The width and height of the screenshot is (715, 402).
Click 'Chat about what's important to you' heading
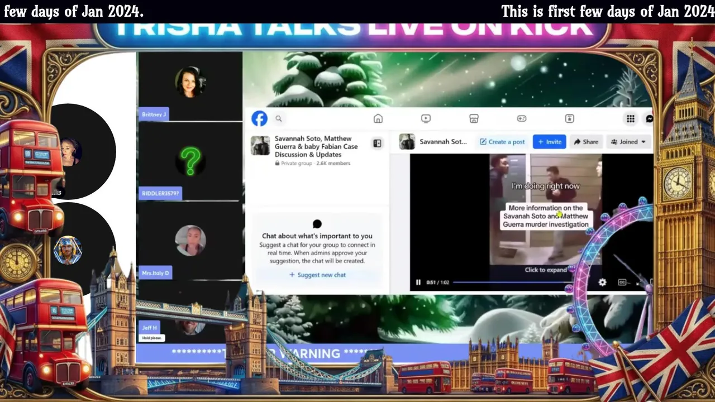317,236
